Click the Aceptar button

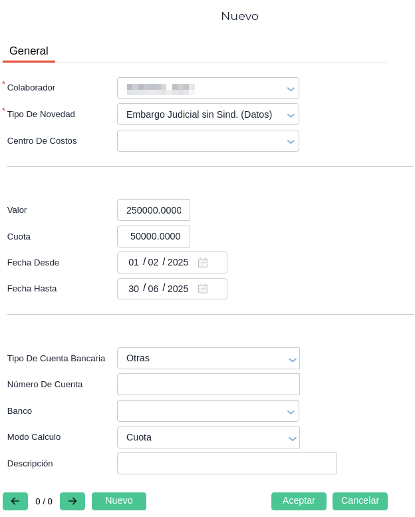click(x=299, y=501)
